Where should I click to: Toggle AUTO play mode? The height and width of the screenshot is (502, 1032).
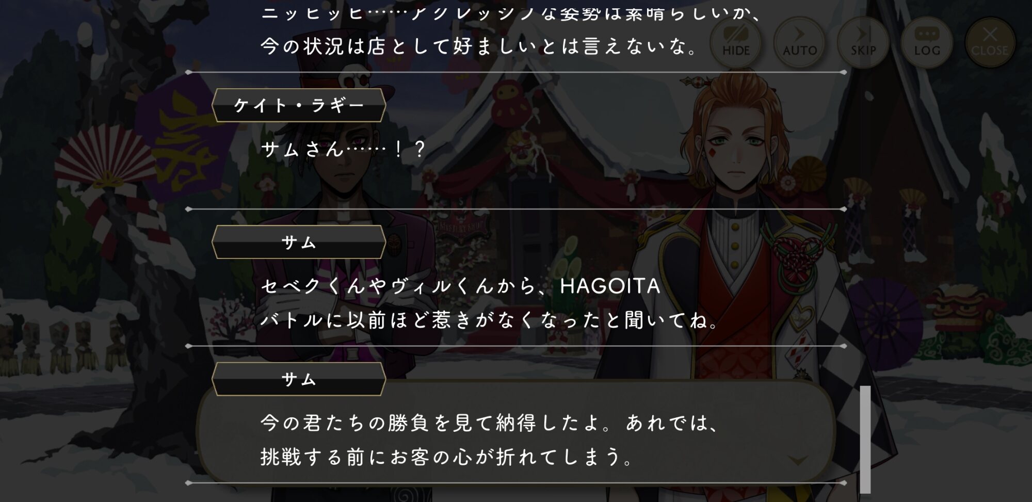coord(799,41)
